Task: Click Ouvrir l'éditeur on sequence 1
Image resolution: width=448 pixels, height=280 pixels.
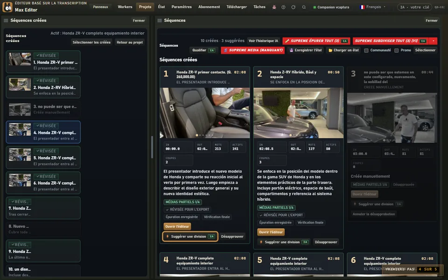Action: (x=177, y=227)
